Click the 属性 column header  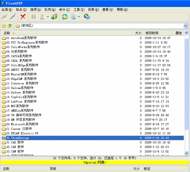(x=178, y=33)
